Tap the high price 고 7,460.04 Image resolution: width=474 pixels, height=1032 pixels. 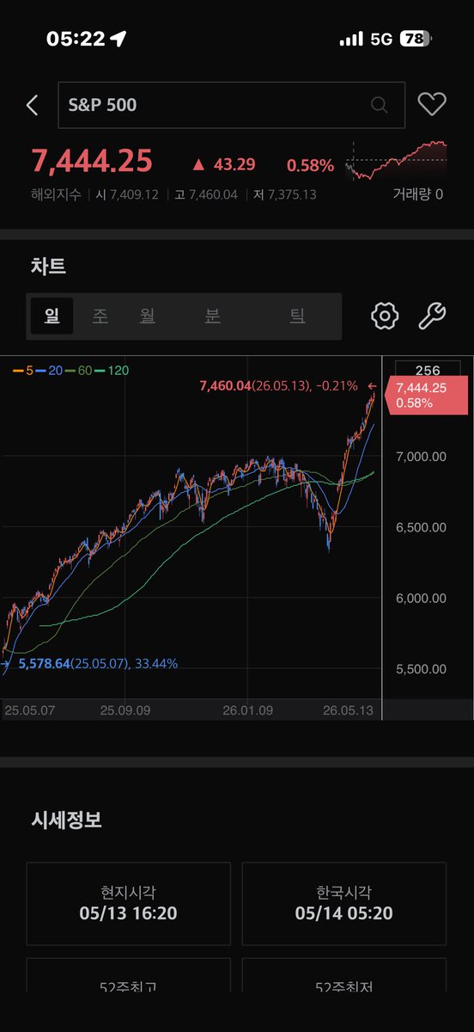coord(205,194)
